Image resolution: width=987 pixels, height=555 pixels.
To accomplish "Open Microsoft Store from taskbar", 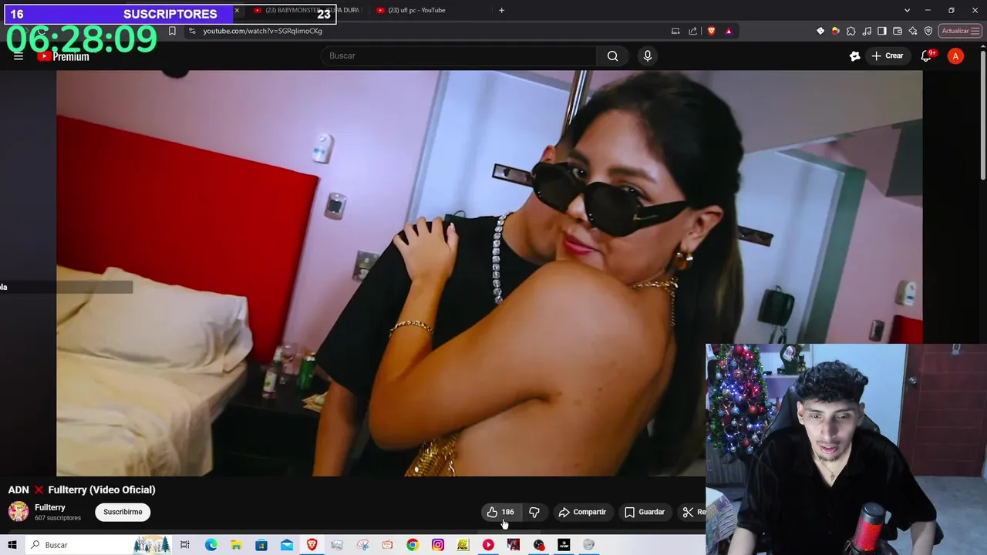I will click(261, 545).
